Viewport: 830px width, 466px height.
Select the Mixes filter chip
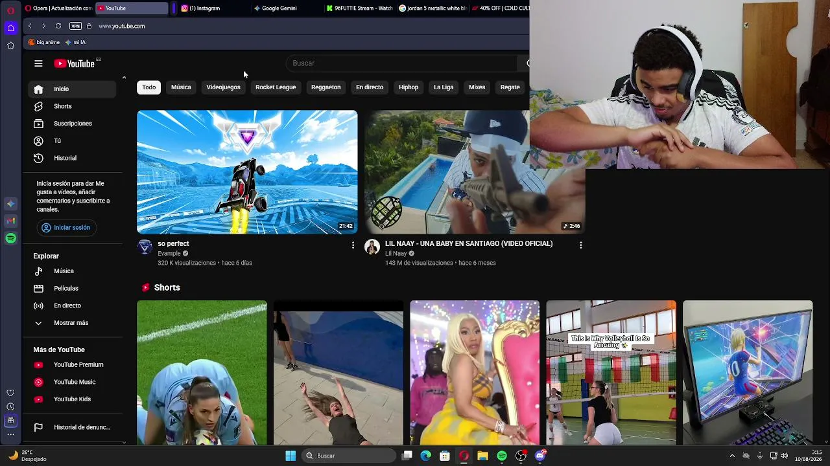coord(477,87)
